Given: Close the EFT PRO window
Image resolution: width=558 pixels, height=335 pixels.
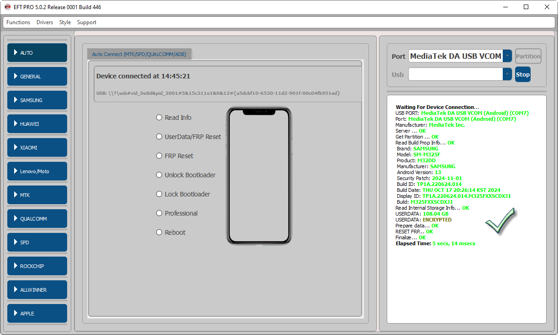Looking at the screenshot, I should pos(547,7).
